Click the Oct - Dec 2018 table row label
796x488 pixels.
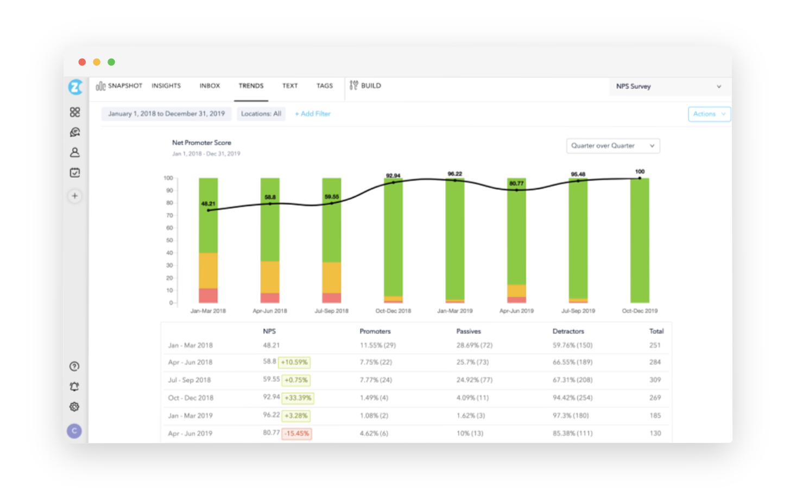191,398
